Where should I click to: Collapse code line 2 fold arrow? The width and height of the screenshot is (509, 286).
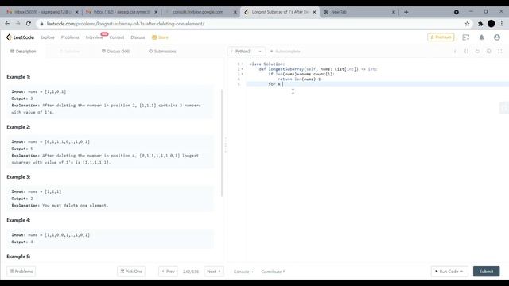click(x=242, y=69)
